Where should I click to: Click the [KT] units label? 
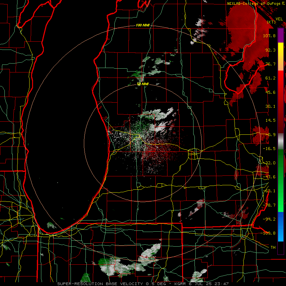271,22
